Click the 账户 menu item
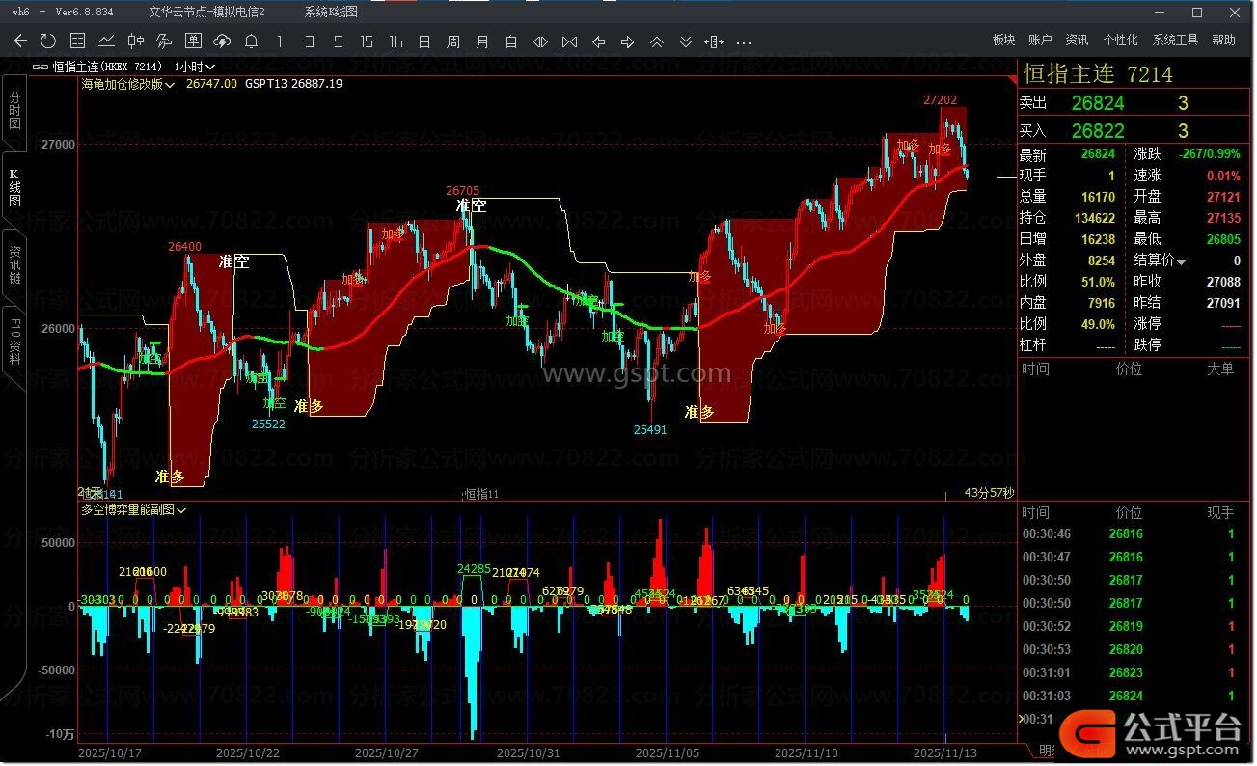 [x=1040, y=40]
